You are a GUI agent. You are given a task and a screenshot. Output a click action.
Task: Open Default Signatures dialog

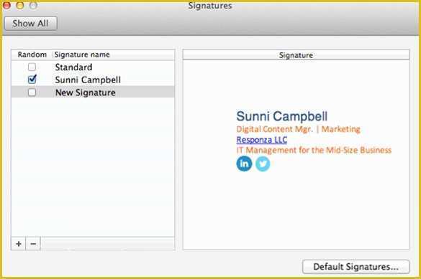tap(356, 267)
